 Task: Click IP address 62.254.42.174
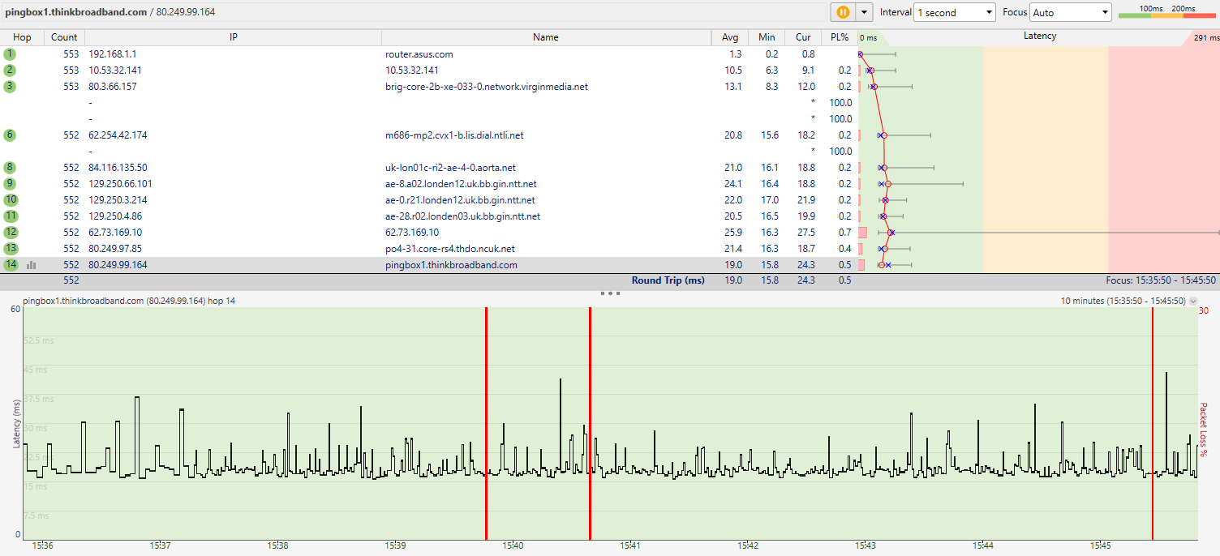(118, 135)
